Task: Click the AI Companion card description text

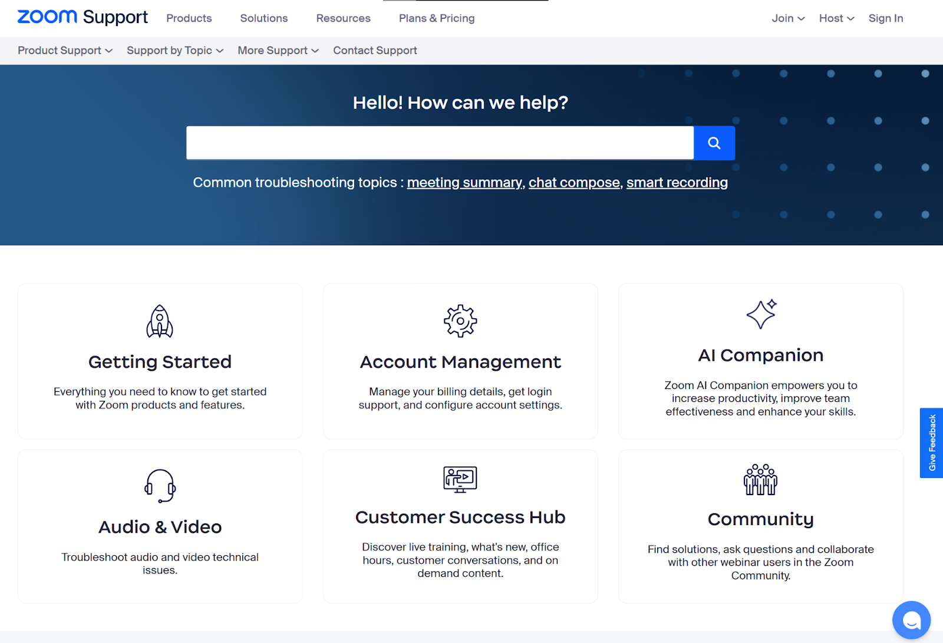Action: coord(761,398)
